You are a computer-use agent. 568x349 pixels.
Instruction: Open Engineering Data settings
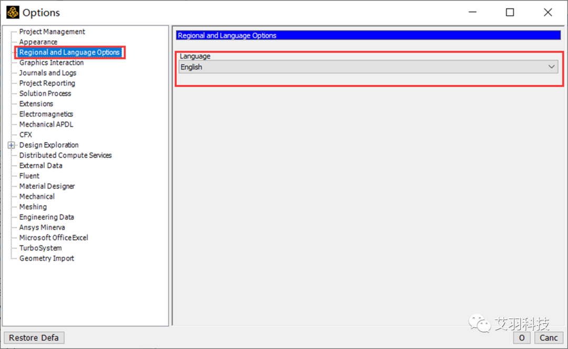point(47,217)
